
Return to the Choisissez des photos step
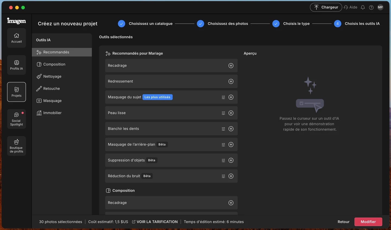coord(223,24)
